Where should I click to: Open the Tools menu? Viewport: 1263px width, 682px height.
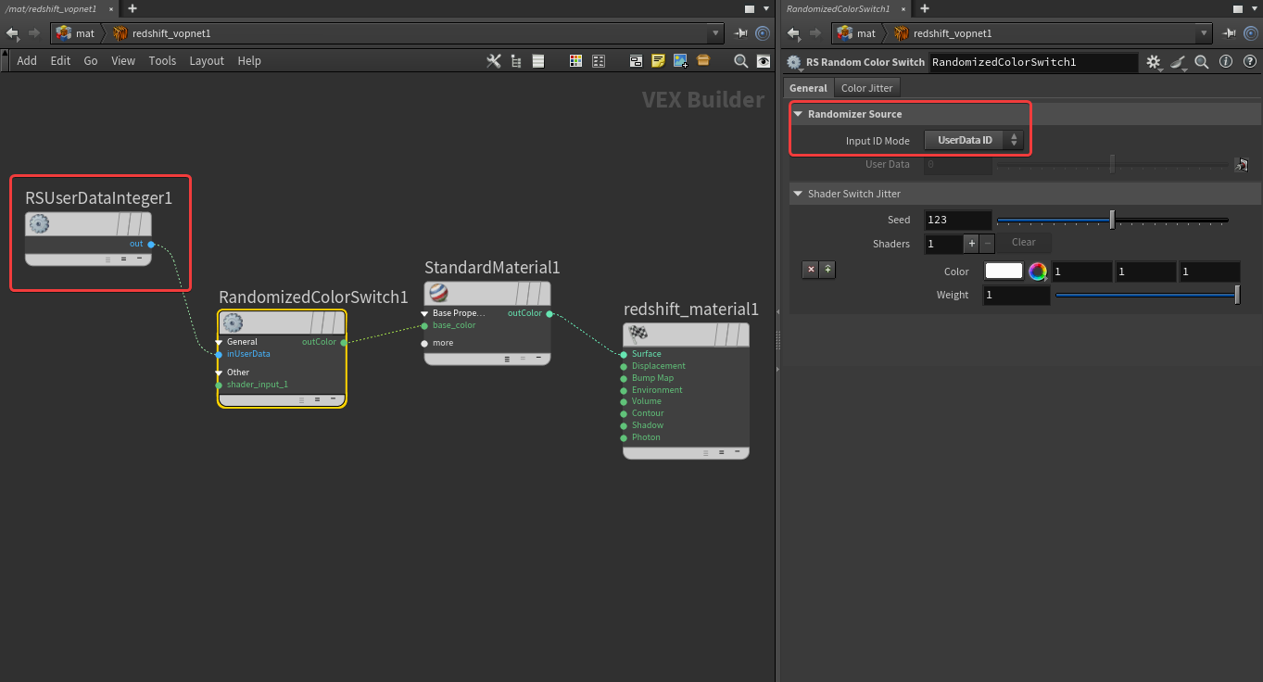tap(162, 61)
